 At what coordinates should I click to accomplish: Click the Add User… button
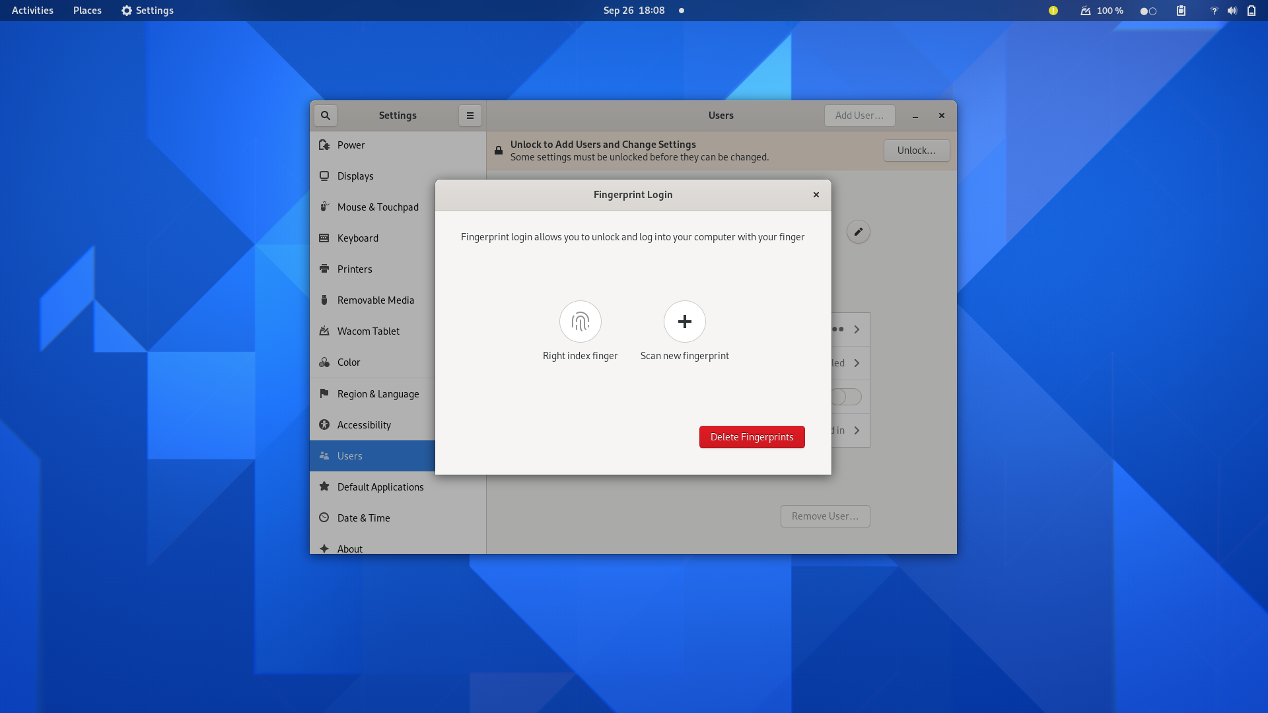click(x=859, y=116)
